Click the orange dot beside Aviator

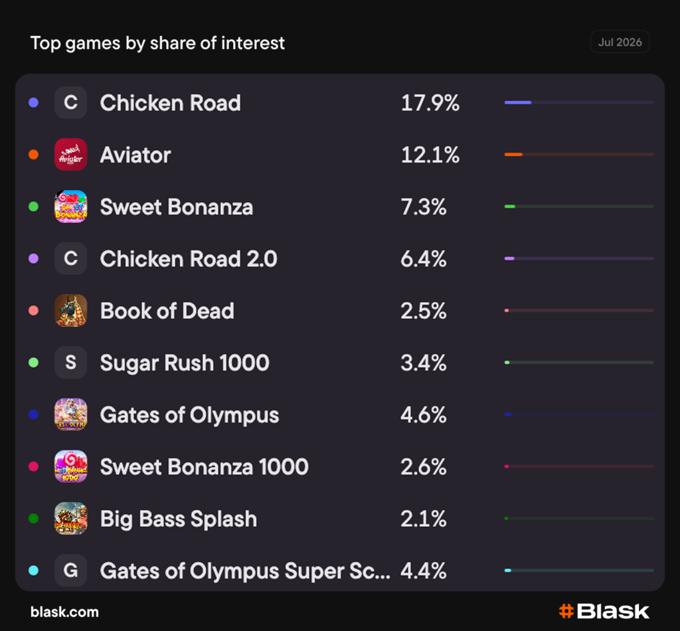click(33, 154)
